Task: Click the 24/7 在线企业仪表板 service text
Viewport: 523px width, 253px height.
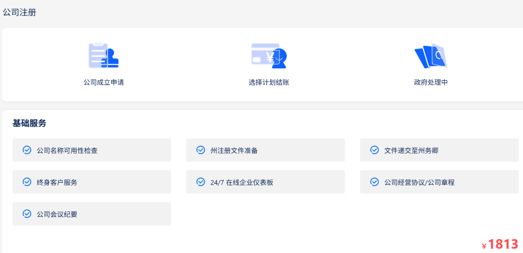Action: pos(242,182)
